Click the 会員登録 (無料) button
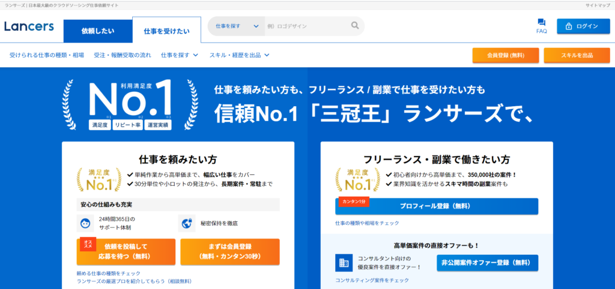Viewport: 615px width, 289px height. tap(506, 55)
